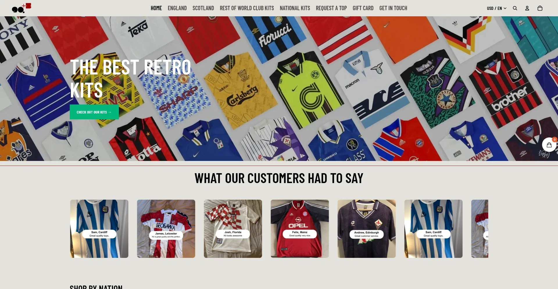Screen dimensions: 558x289
Task: Click the 90+3 logo
Action: point(22,8)
